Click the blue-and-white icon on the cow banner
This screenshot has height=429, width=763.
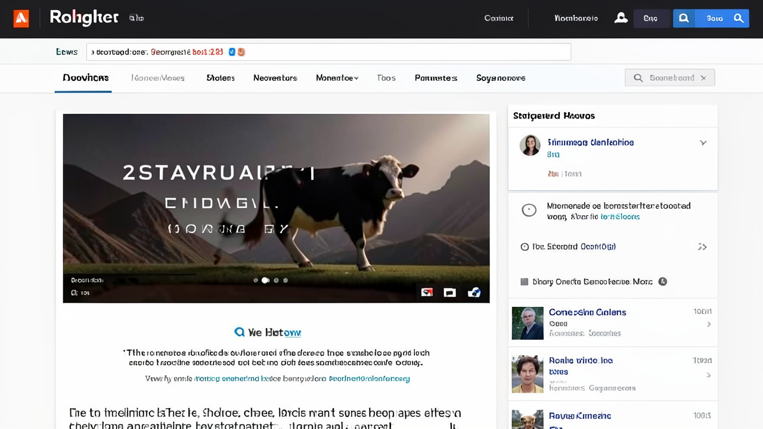[474, 292]
